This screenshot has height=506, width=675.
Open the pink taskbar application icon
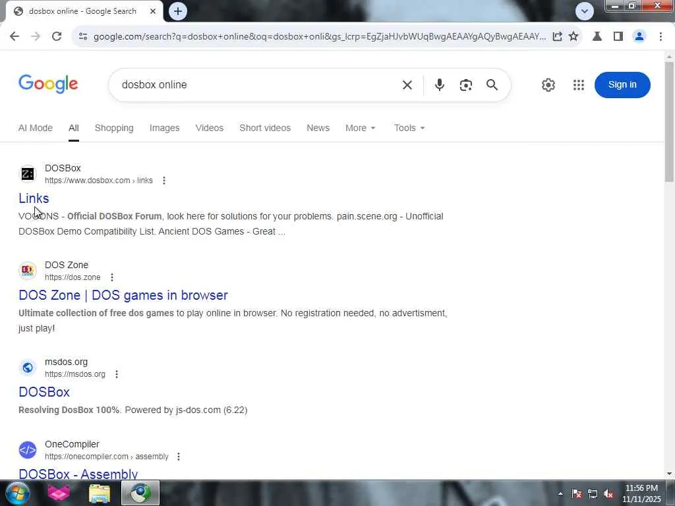(x=59, y=493)
